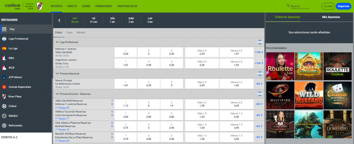The image size is (354, 144).
Task: Click the Acceder login button
Action: (328, 6)
